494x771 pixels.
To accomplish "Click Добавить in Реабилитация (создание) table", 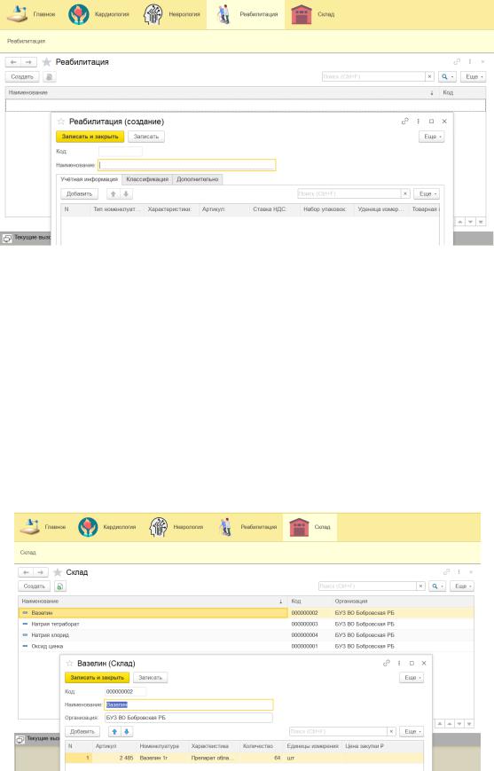I will point(79,193).
